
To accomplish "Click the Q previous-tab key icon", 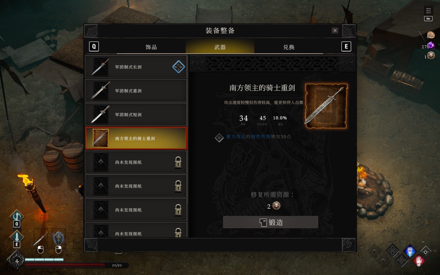I will point(94,46).
